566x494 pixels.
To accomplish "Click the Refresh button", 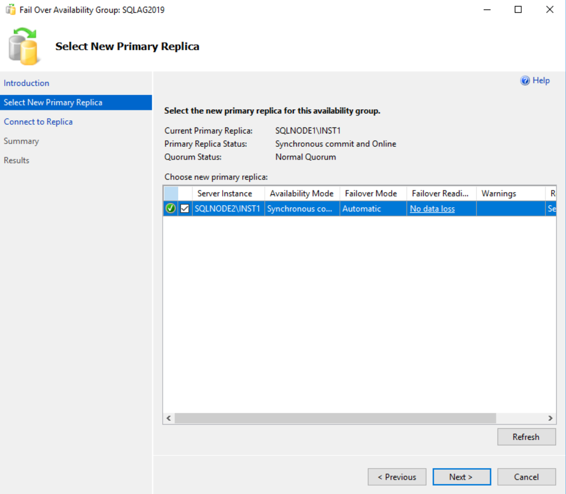I will tap(526, 437).
